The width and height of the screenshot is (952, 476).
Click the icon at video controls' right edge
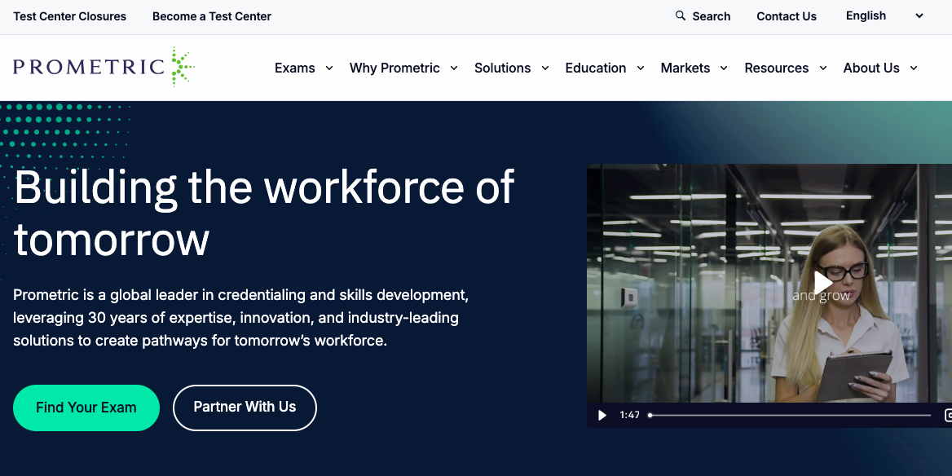(x=948, y=415)
